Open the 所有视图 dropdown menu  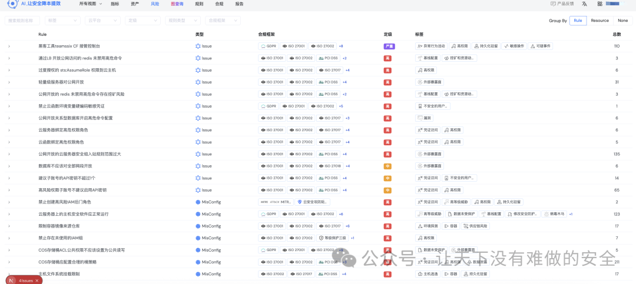click(91, 4)
